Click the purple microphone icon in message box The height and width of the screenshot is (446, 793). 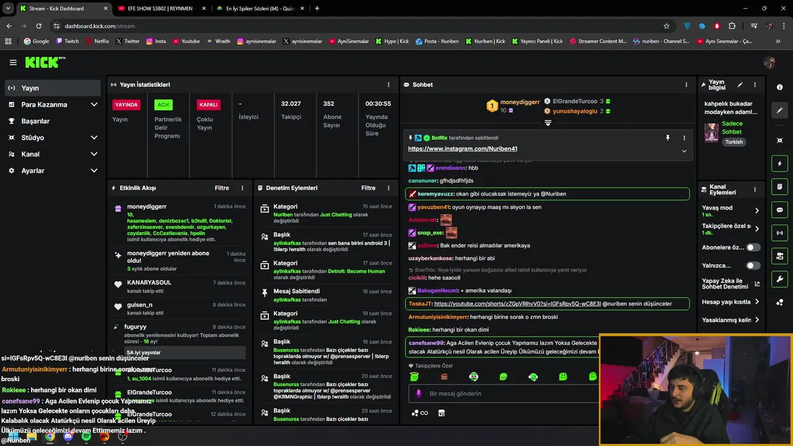pyautogui.click(x=418, y=393)
